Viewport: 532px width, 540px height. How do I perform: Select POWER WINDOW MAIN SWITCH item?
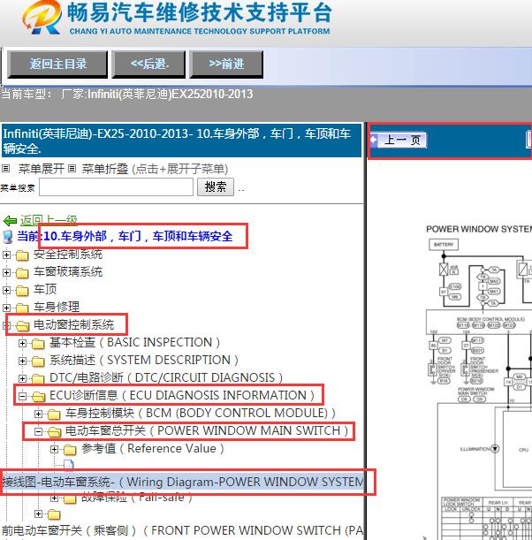207,430
